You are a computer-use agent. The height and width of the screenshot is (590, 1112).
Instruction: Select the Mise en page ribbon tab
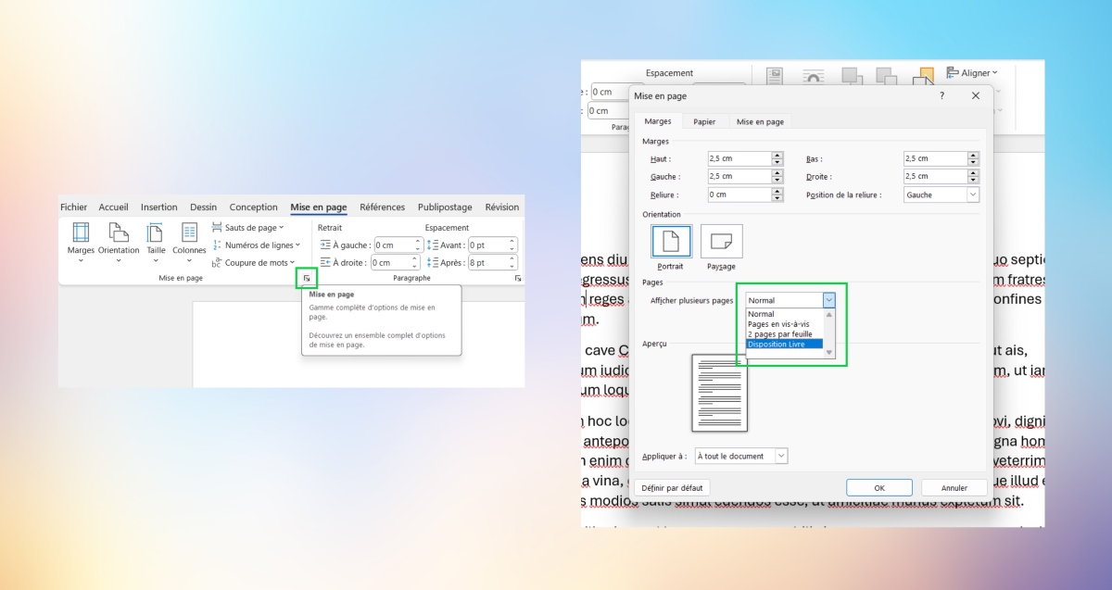point(319,207)
